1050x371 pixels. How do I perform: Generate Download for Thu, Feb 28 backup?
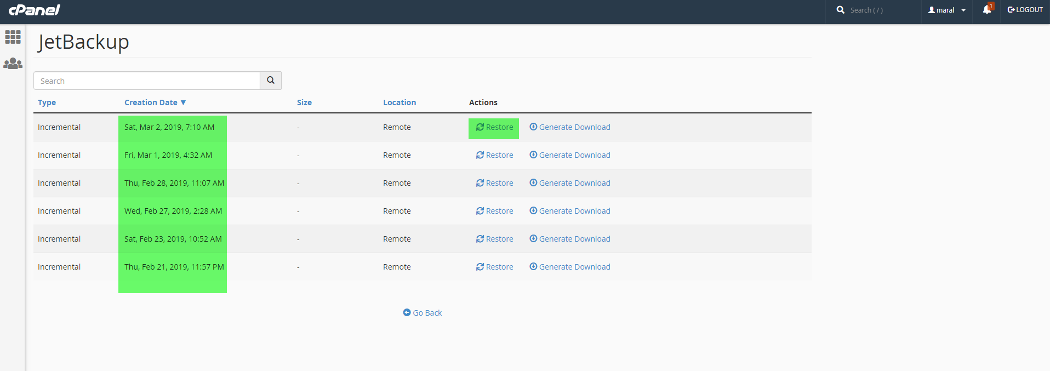[x=570, y=183]
